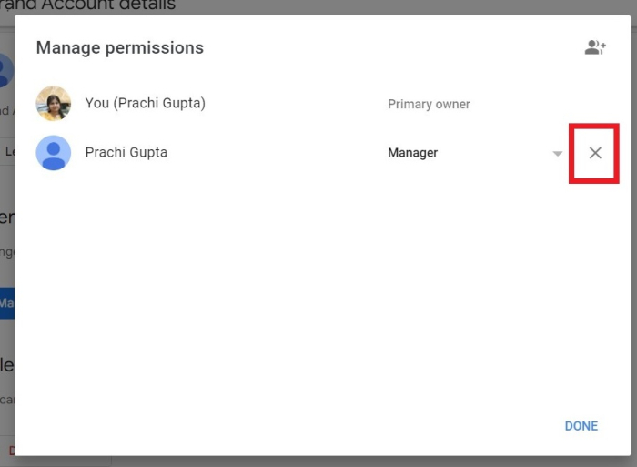
Task: Click the add people icon
Action: 595,48
